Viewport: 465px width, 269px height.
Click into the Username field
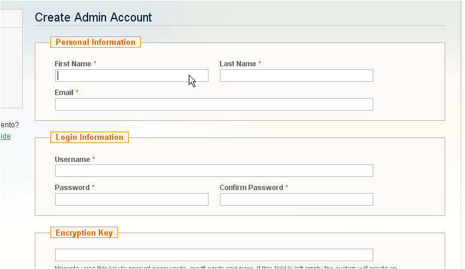(214, 171)
